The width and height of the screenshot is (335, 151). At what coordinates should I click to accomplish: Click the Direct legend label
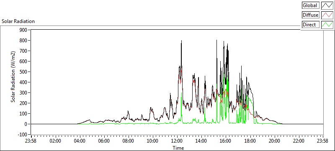[311, 25]
